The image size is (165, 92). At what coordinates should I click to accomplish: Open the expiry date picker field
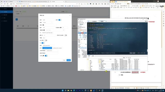tap(55, 30)
